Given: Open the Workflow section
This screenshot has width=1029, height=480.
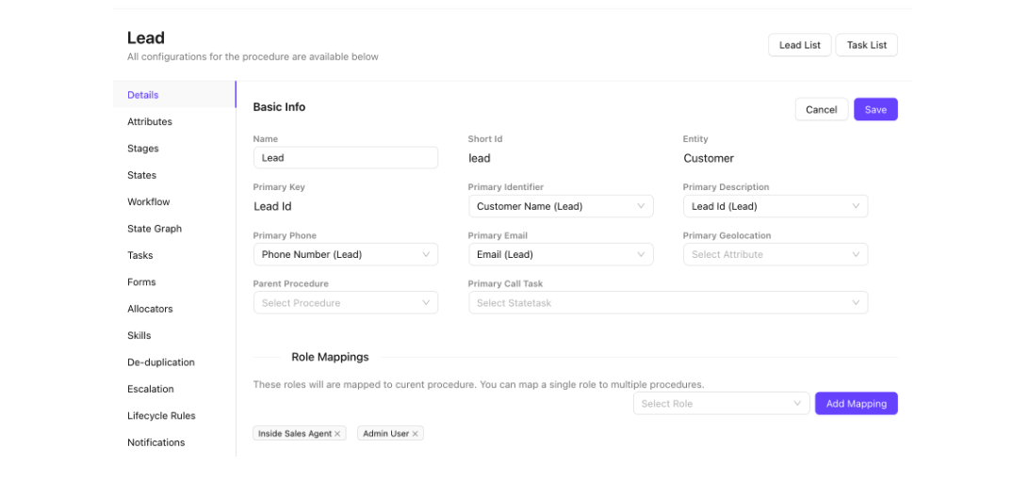Looking at the screenshot, I should 149,201.
